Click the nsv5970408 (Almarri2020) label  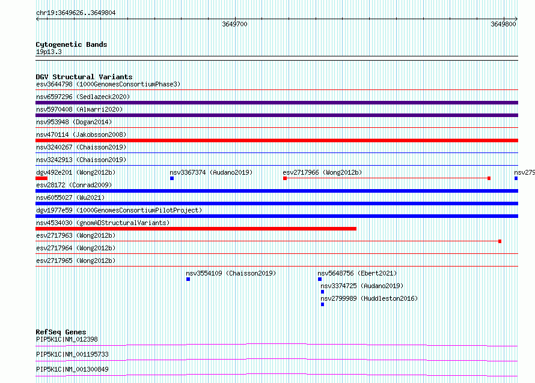point(79,109)
